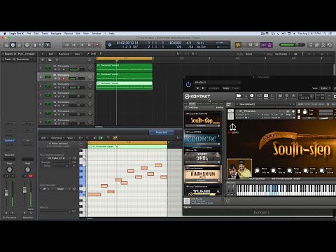Go to the beginning of the project
This screenshot has height=252, width=336.
[82, 45]
